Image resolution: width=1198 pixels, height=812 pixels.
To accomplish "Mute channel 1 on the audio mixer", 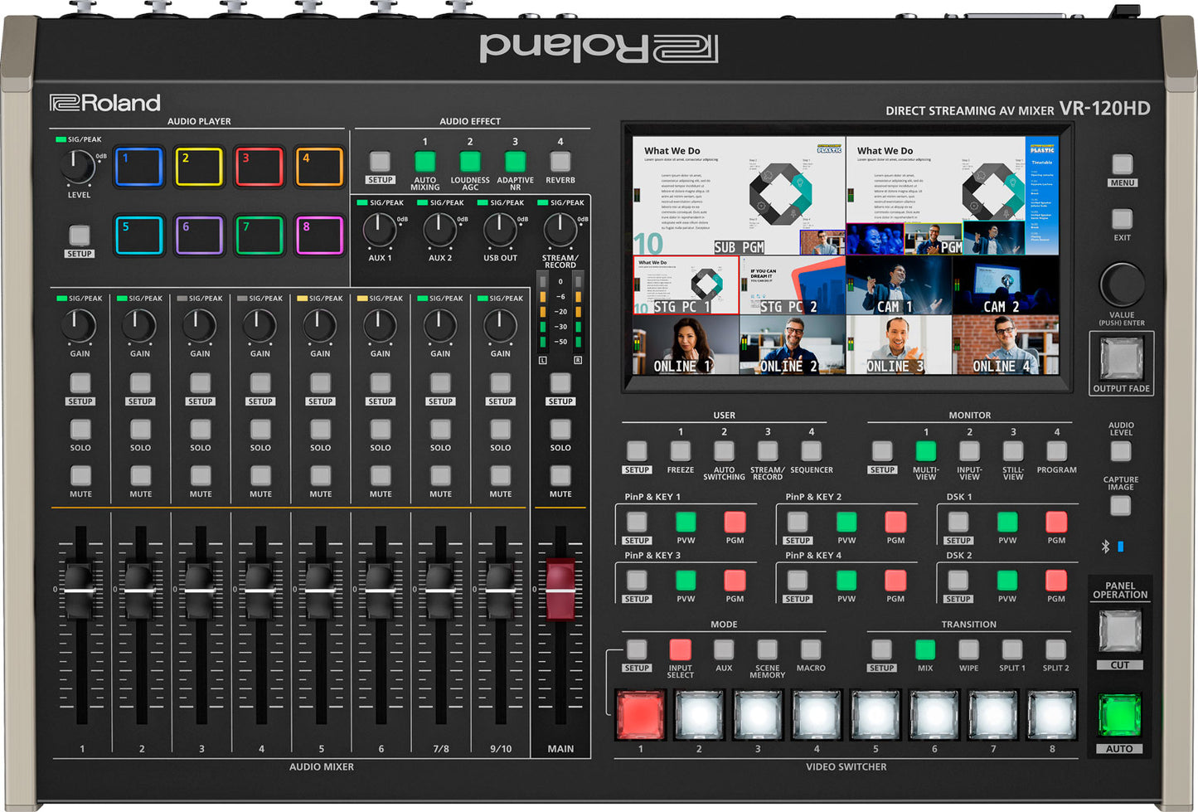I will click(80, 478).
